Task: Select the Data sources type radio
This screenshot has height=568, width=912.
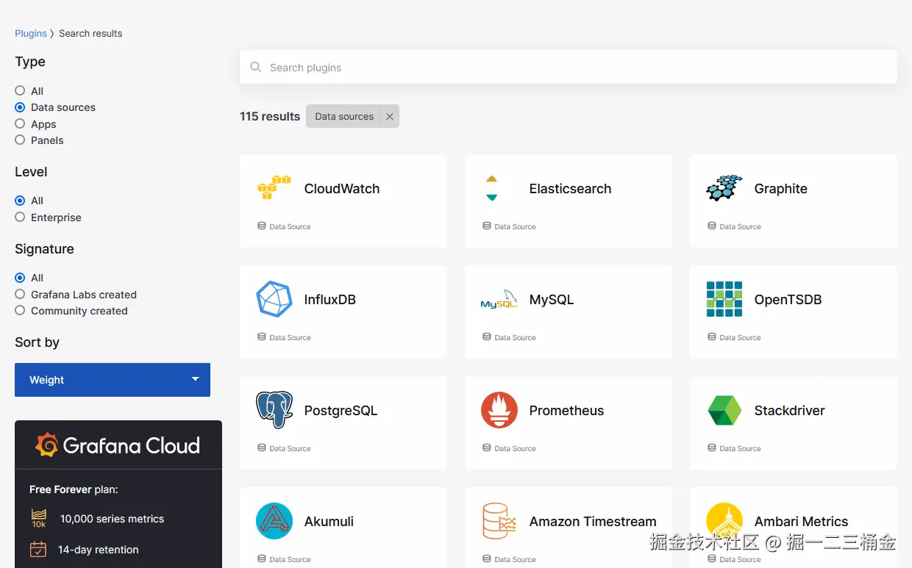Action: [20, 107]
